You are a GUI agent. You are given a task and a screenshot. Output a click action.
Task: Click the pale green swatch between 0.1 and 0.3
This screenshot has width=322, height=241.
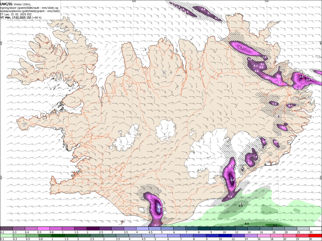coord(7,236)
